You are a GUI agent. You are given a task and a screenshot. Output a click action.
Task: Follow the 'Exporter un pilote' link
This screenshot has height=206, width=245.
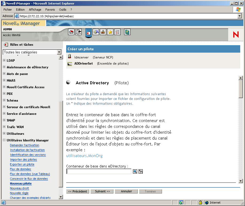pos(22,164)
